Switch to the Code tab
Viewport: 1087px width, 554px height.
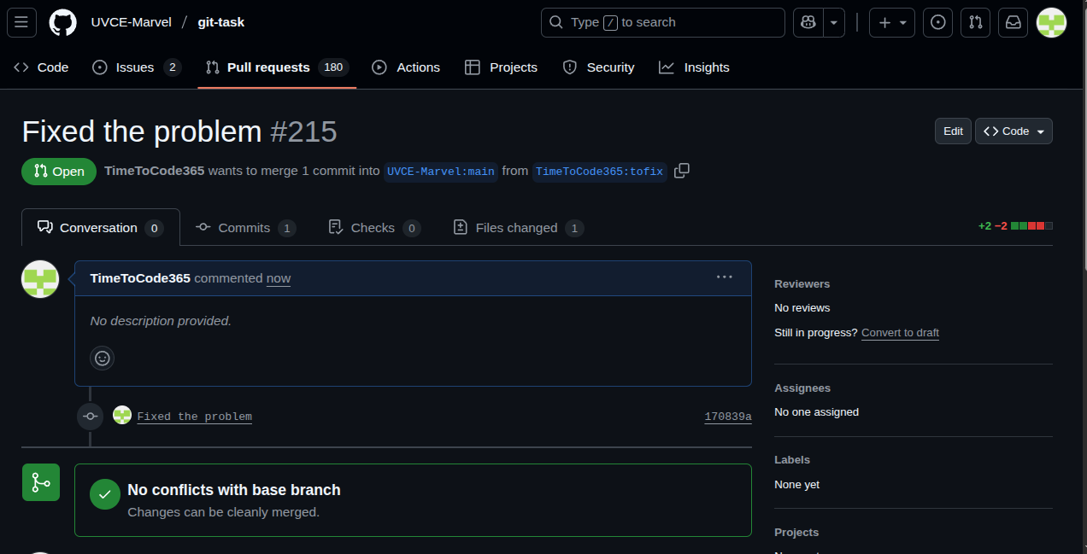pos(41,67)
